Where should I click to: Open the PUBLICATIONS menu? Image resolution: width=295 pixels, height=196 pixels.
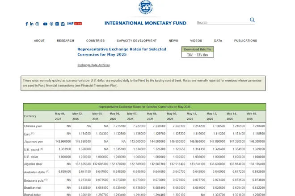[245, 41]
